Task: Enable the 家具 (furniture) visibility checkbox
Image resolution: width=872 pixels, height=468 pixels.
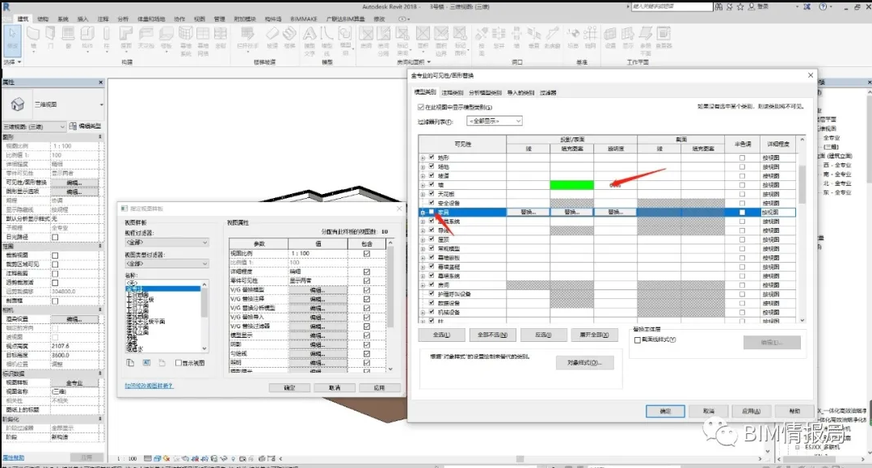Action: 432,212
